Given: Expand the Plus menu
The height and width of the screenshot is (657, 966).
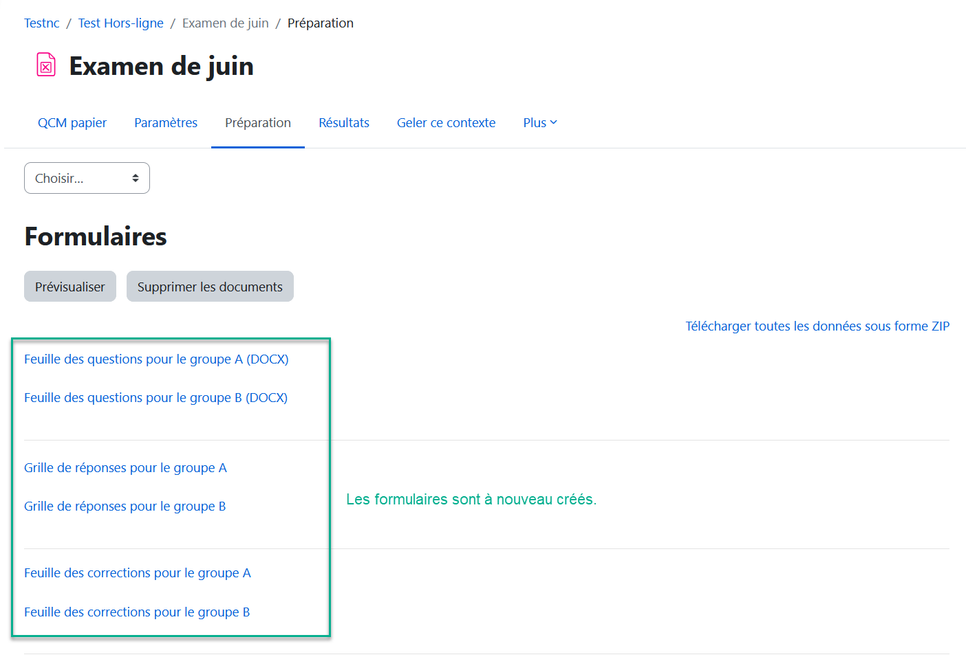Looking at the screenshot, I should click(x=539, y=123).
